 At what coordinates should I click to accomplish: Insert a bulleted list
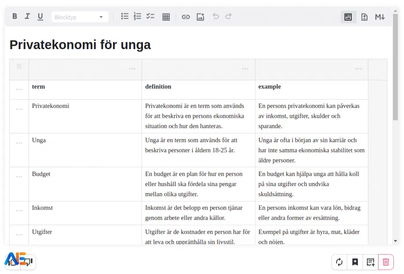[x=125, y=17]
